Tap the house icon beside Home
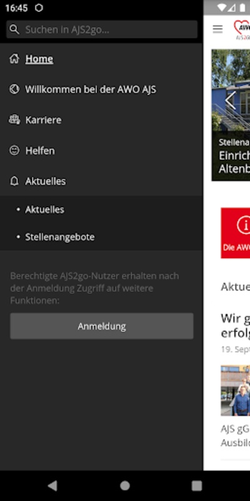Image resolution: width=250 pixels, height=501 pixels. tap(14, 59)
